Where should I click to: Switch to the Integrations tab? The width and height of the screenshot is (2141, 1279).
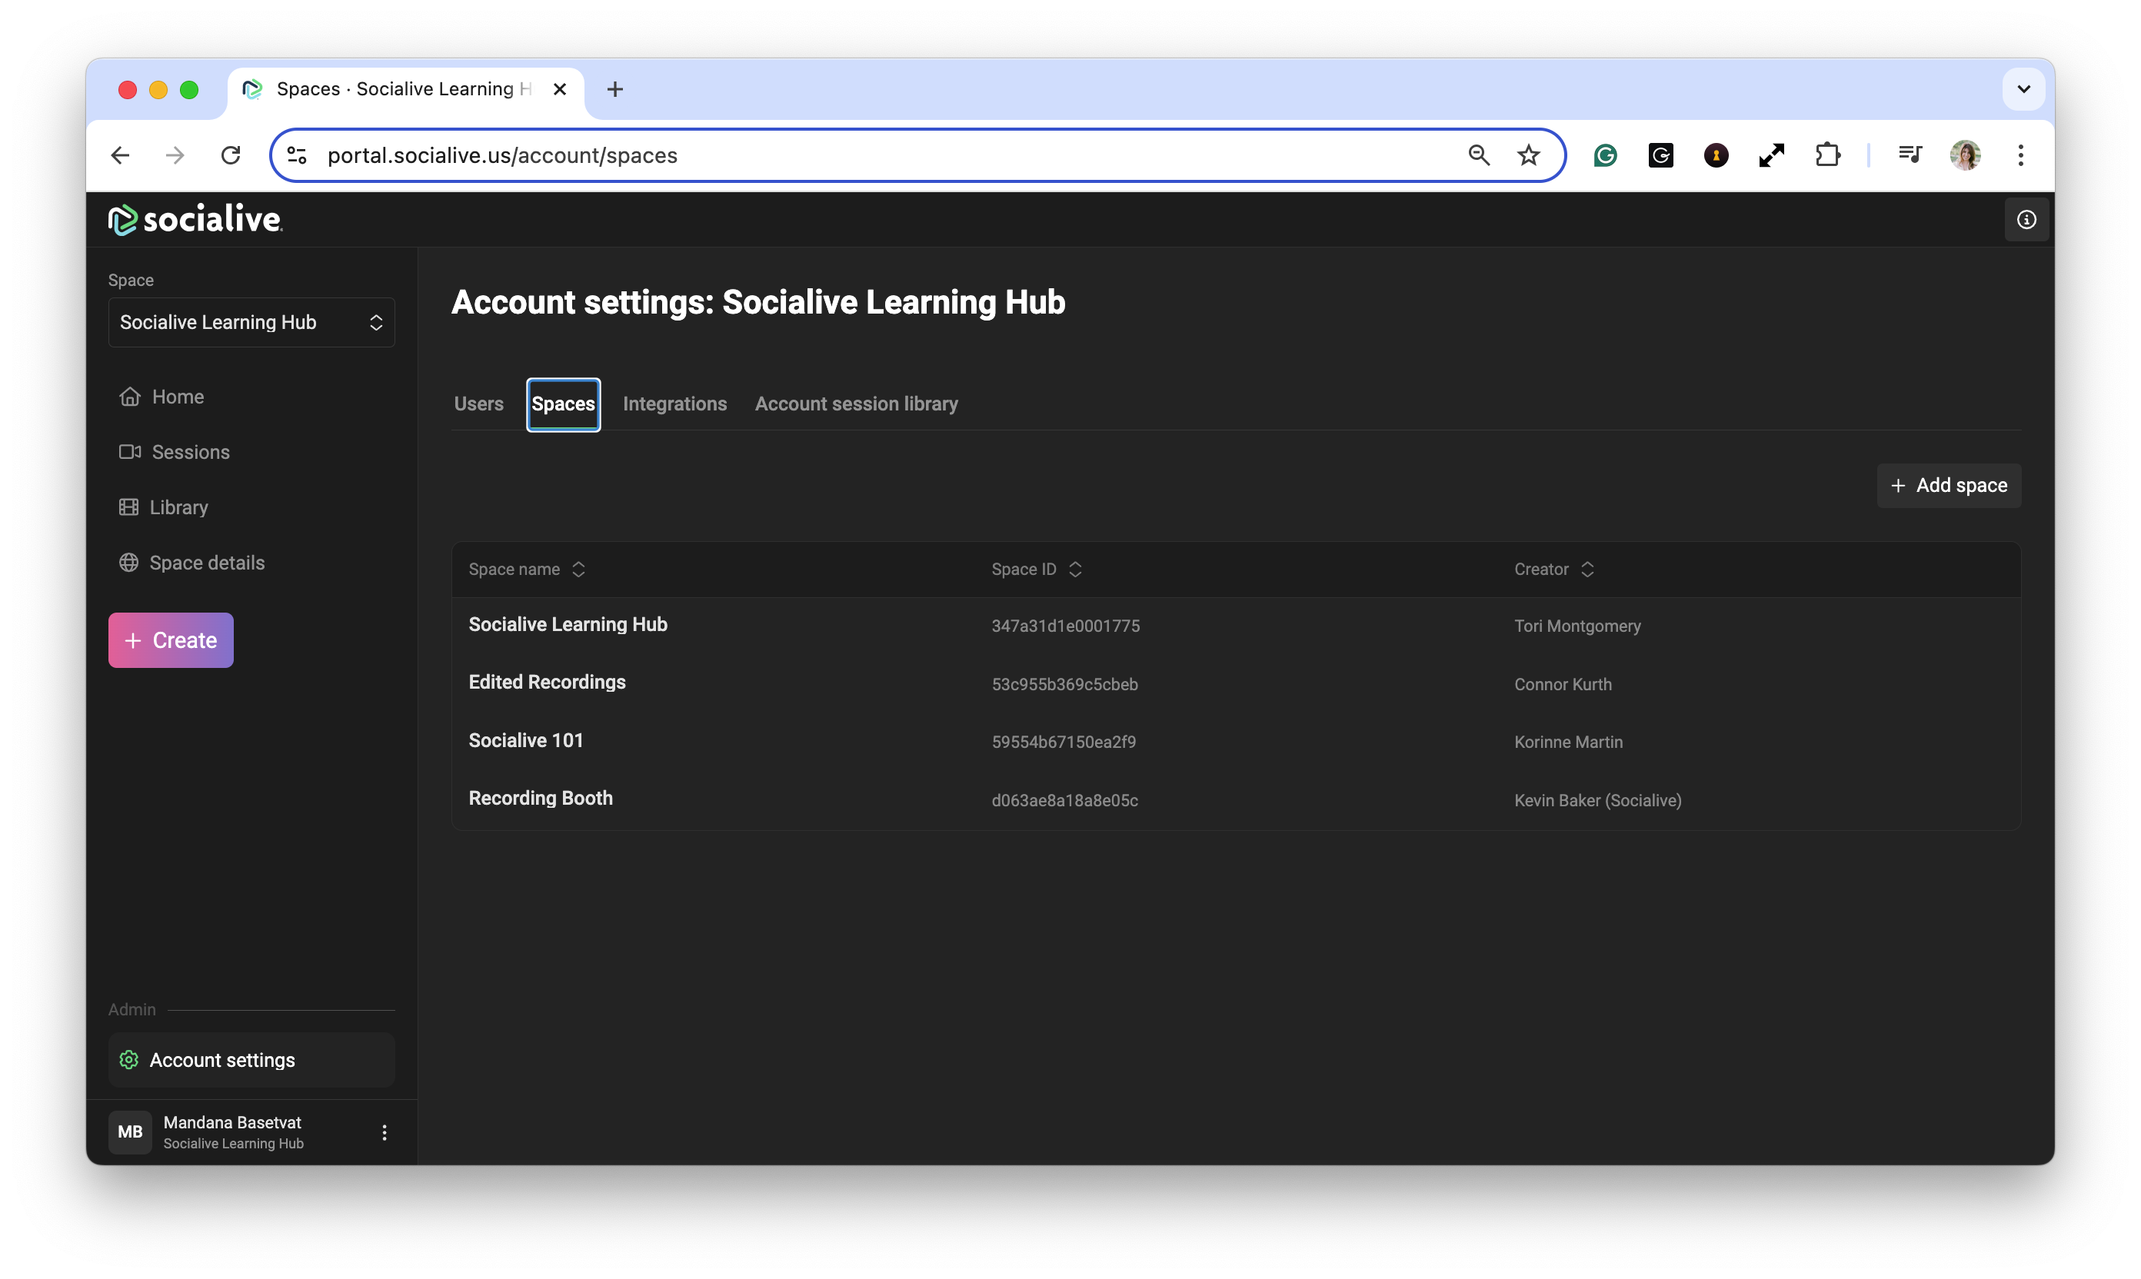click(674, 404)
